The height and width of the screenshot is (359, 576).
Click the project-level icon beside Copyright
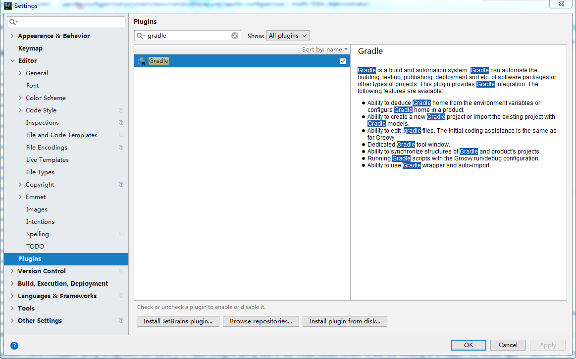(121, 185)
